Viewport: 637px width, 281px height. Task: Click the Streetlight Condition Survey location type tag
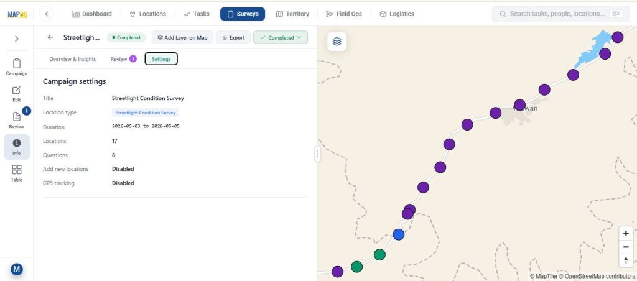coord(146,113)
